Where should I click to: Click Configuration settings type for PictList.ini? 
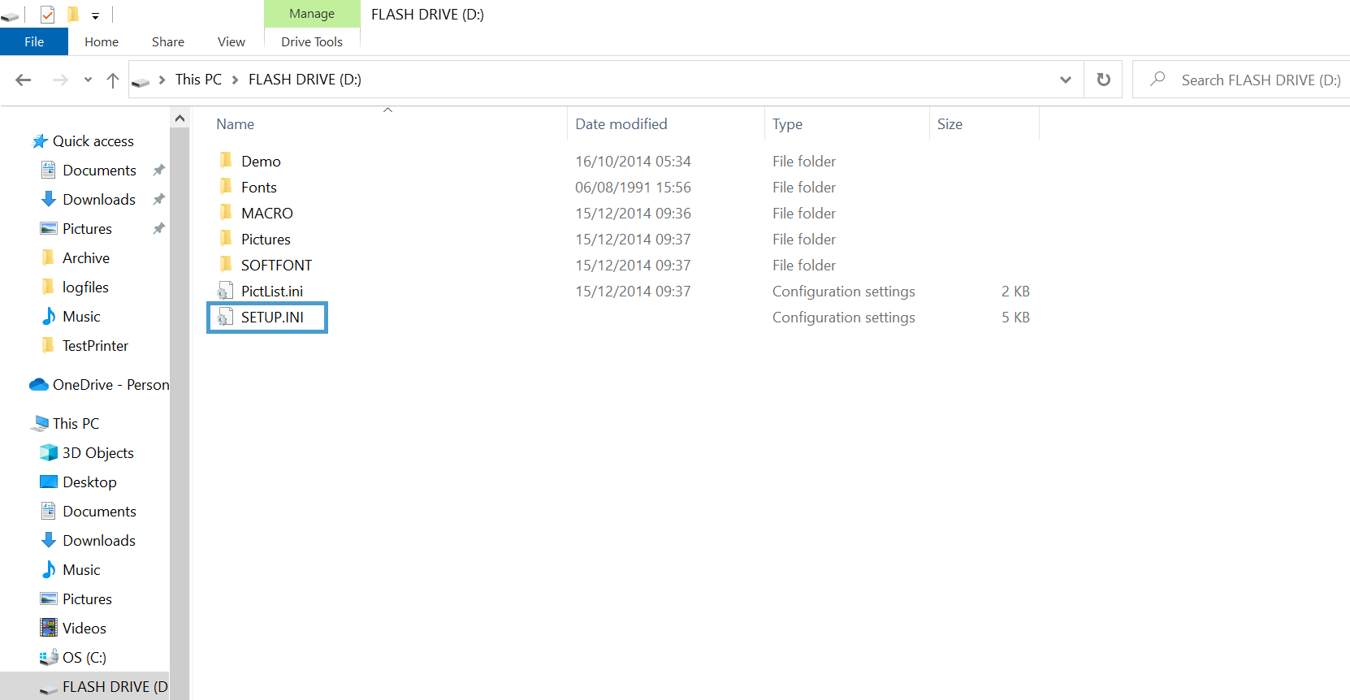pos(844,292)
